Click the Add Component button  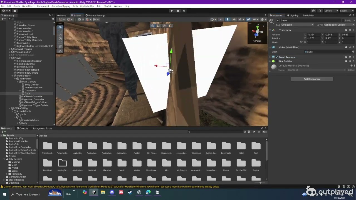(312, 79)
